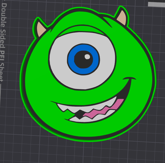Select the green monster model on the plate
The image size is (165, 163).
click(88, 74)
